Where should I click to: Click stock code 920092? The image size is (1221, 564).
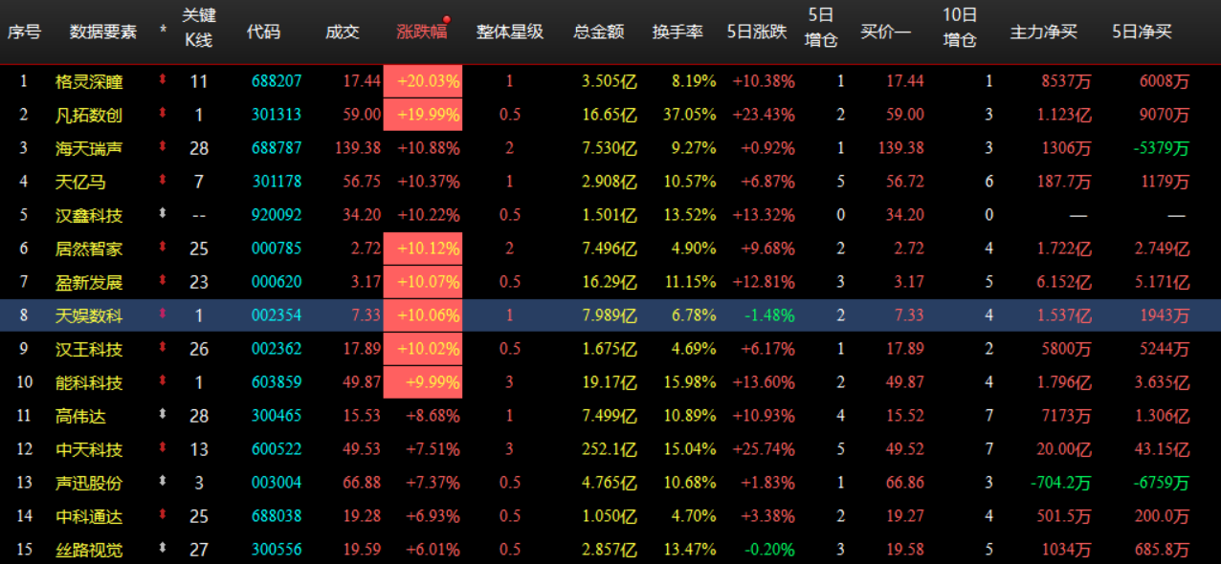(x=277, y=215)
